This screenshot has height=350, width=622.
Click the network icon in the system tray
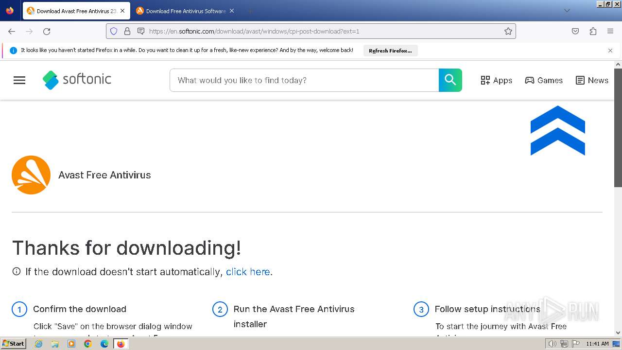564,344
